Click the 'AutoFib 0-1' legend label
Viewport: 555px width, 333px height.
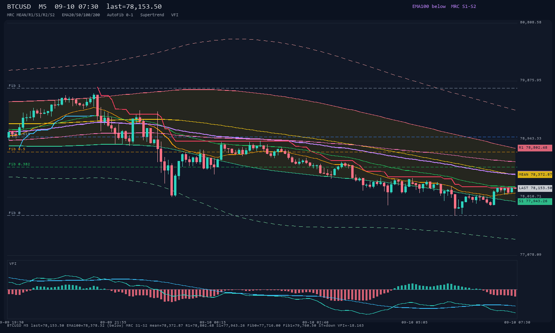[x=120, y=15]
